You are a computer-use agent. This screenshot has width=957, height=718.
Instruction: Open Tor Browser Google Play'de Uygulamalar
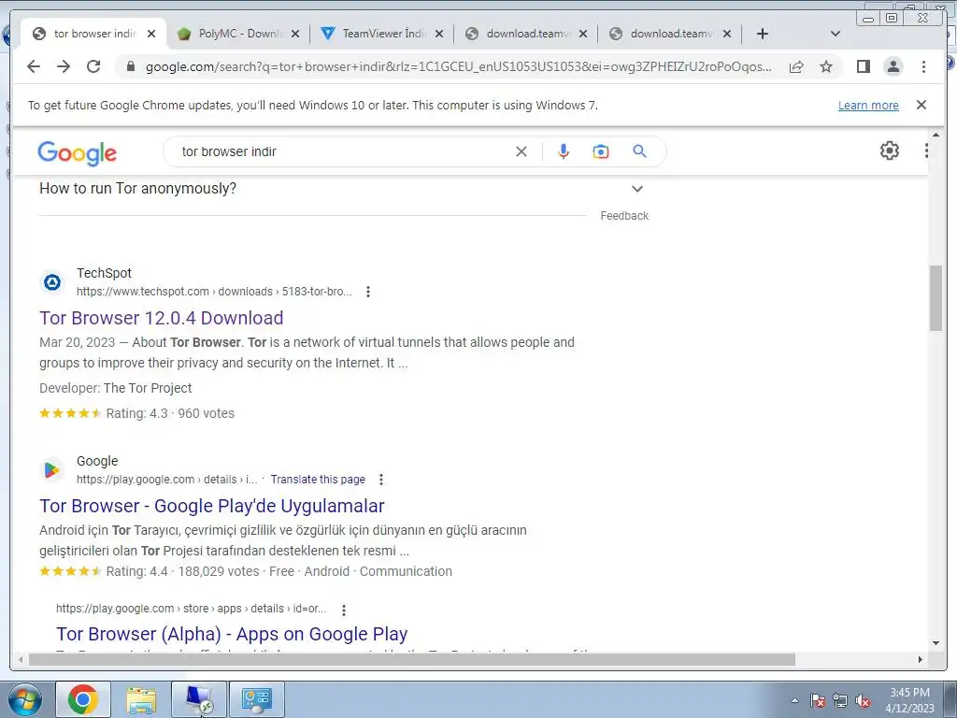212,506
